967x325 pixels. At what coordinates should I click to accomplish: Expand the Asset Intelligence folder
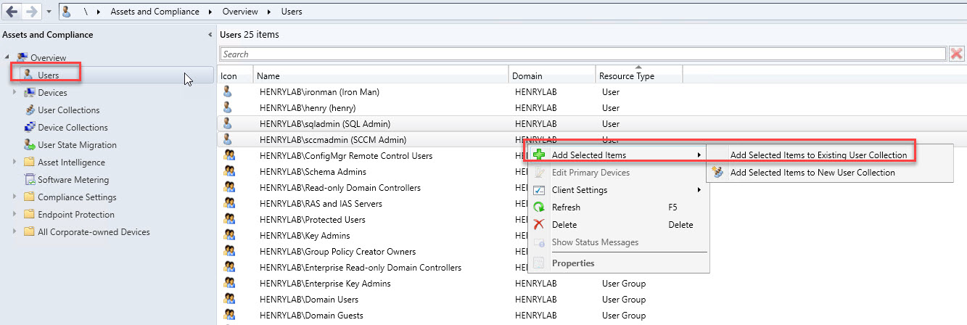pos(14,162)
